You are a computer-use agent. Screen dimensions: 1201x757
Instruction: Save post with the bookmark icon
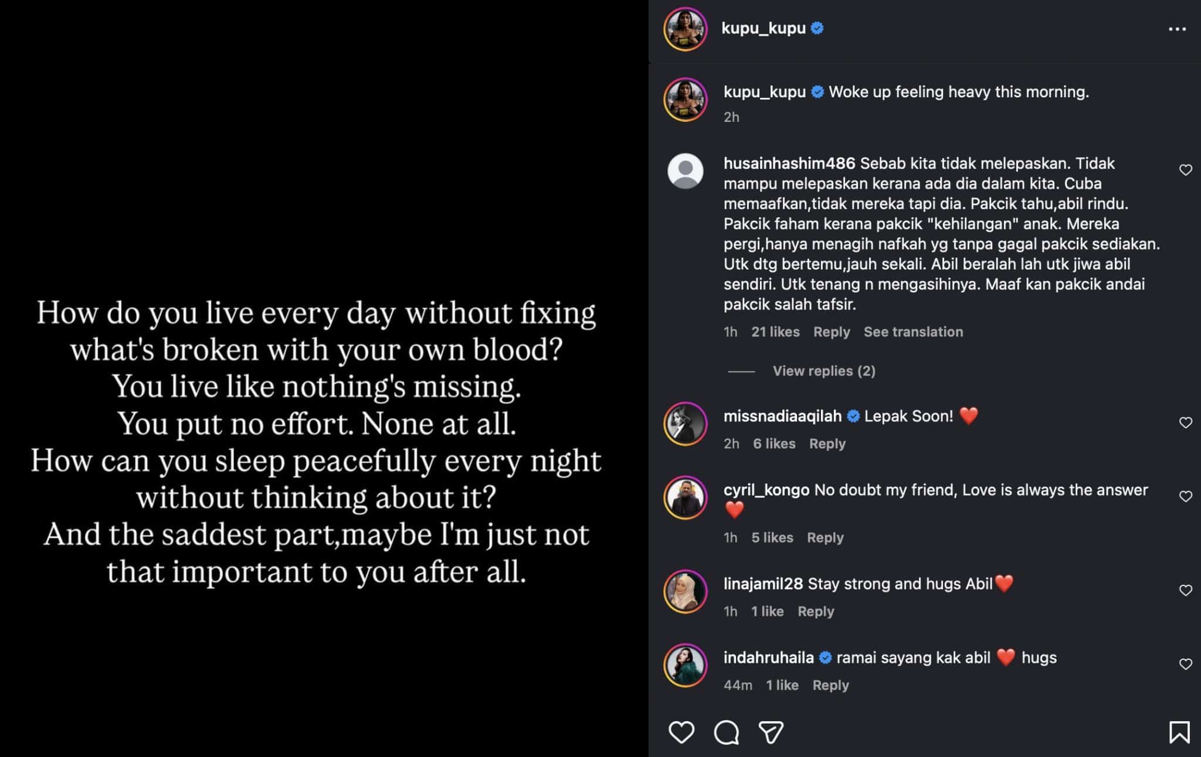(1179, 732)
